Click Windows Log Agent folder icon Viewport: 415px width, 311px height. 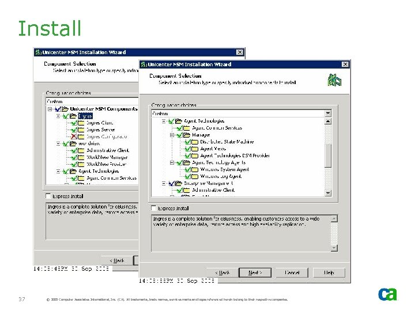[x=195, y=176]
